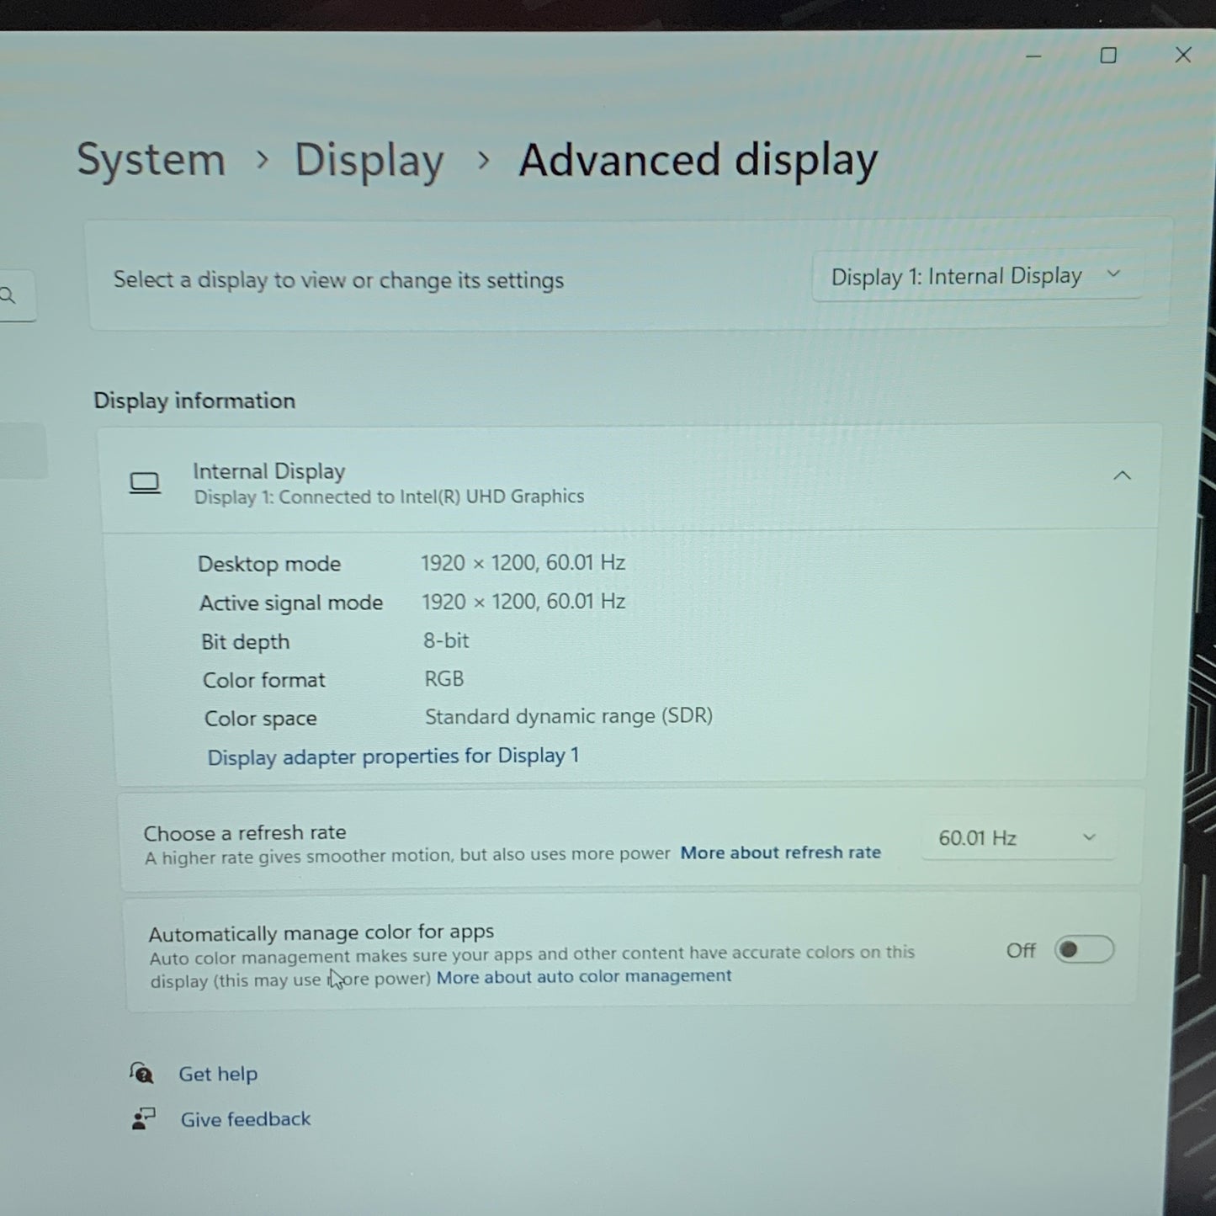Open Display settings from the breadcrumb
Screen dimensions: 1216x1216
pos(369,160)
